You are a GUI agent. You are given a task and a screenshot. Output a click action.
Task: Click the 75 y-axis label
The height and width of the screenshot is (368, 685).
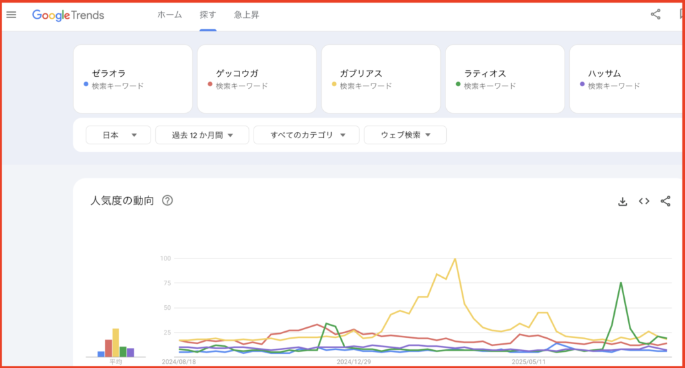point(167,283)
